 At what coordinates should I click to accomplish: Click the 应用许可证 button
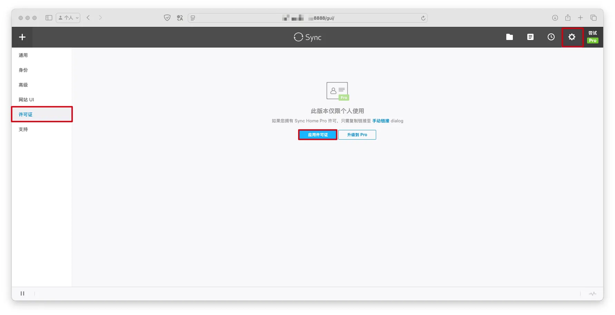pos(318,135)
